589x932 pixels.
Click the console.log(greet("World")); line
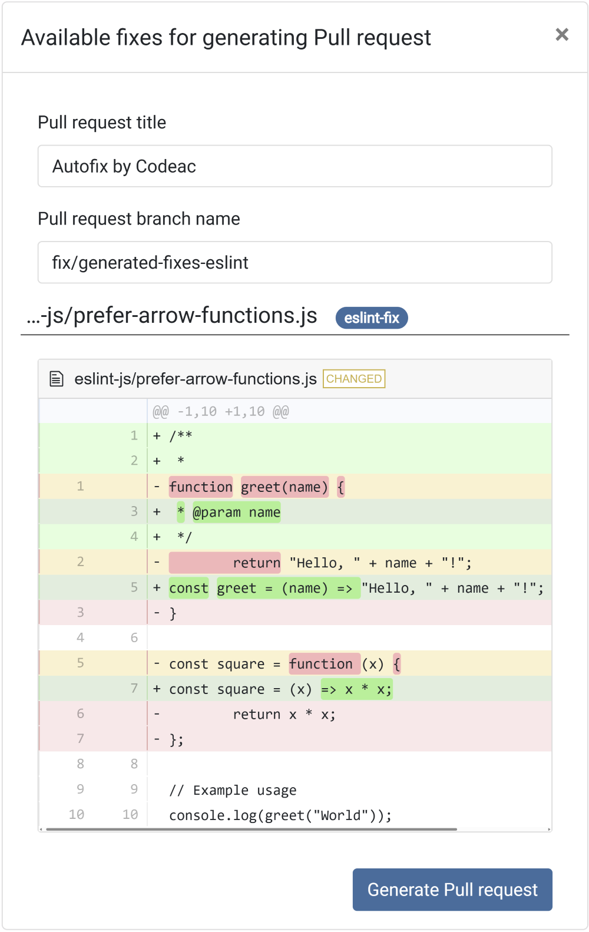[295, 815]
